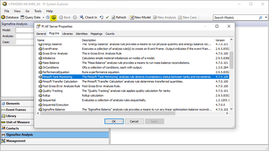Open the Go menu

[28, 11]
